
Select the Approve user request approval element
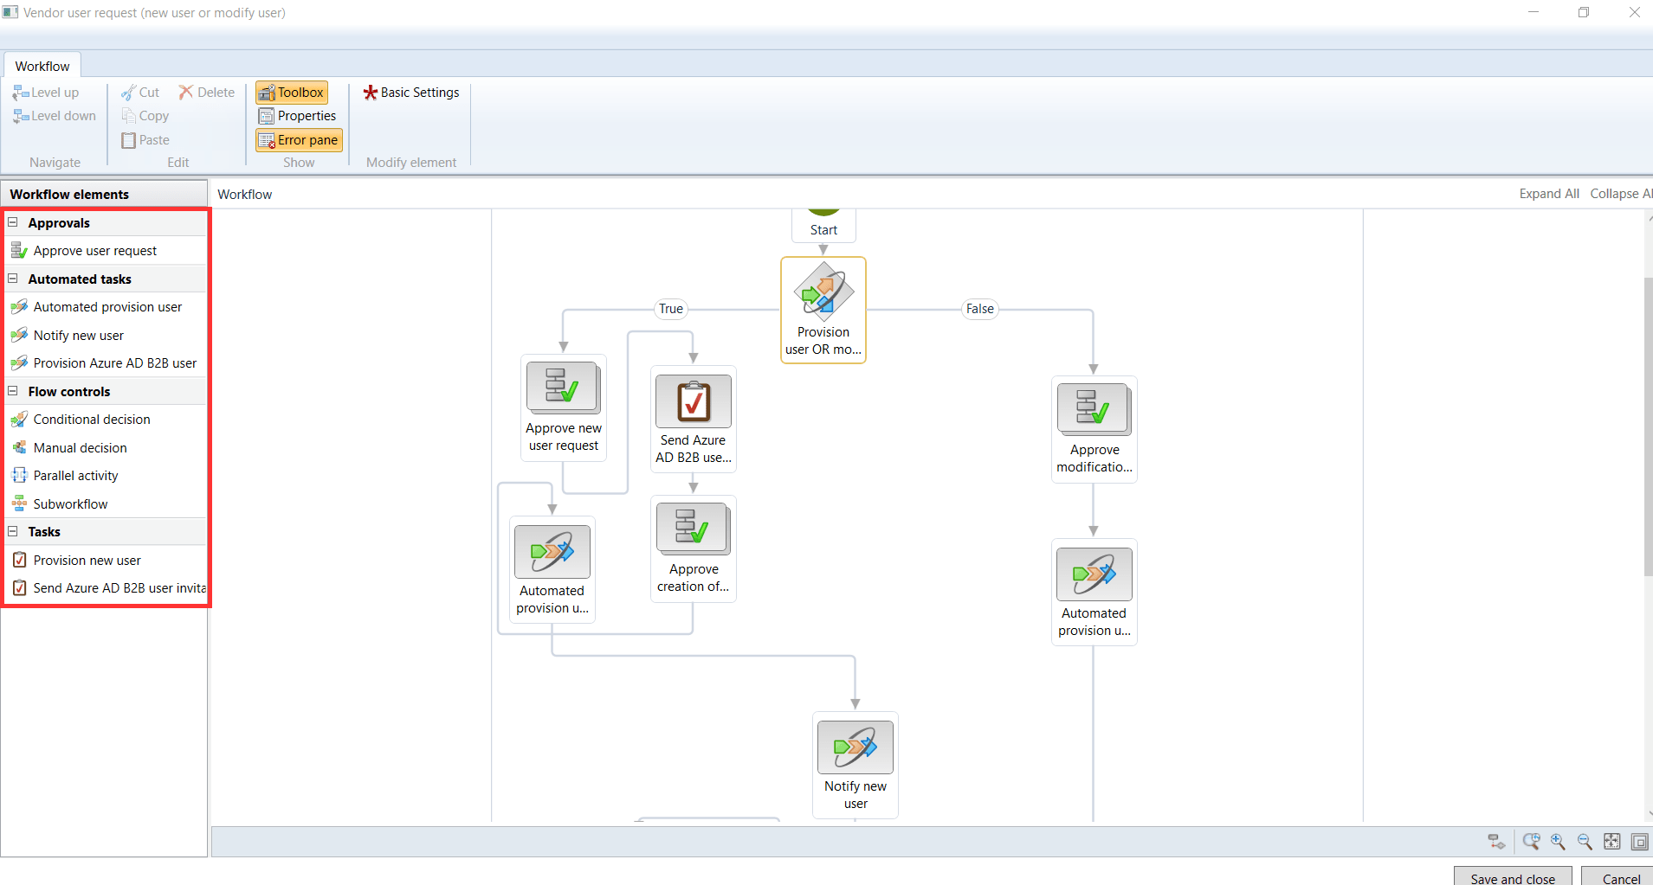pyautogui.click(x=94, y=250)
